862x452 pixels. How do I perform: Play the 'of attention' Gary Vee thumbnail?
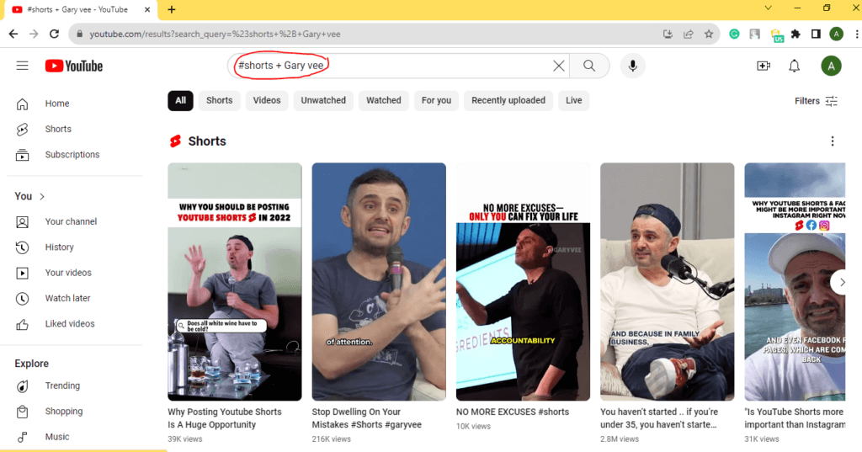click(379, 281)
